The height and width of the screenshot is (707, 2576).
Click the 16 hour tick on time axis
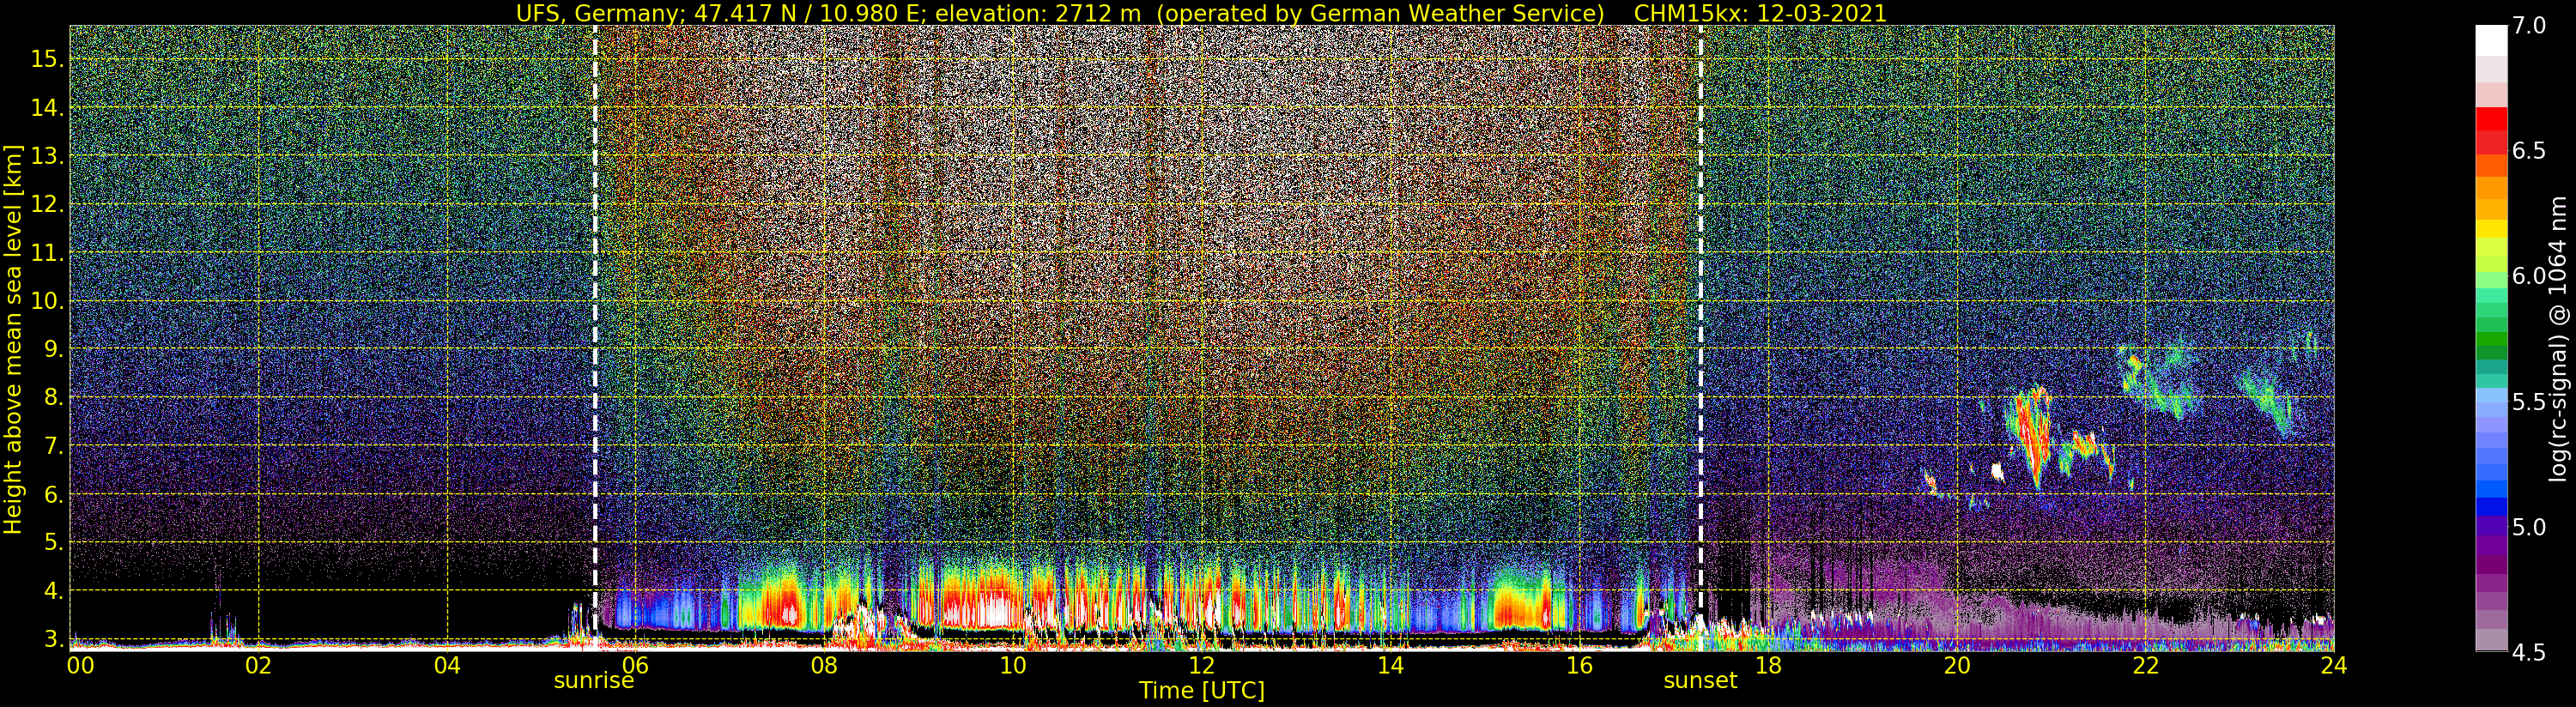1579,664
